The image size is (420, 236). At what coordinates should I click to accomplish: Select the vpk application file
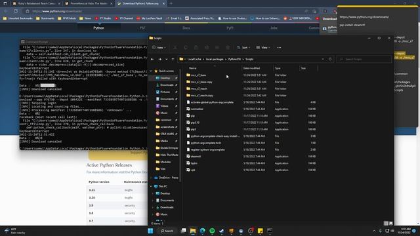[x=193, y=170]
